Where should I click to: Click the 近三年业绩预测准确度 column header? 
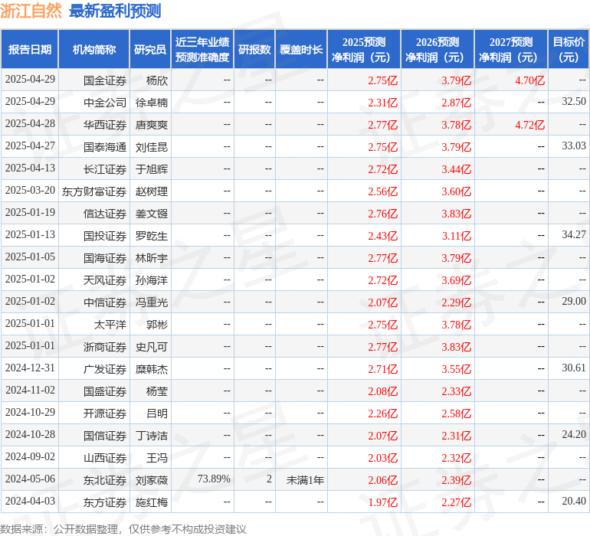click(x=202, y=50)
